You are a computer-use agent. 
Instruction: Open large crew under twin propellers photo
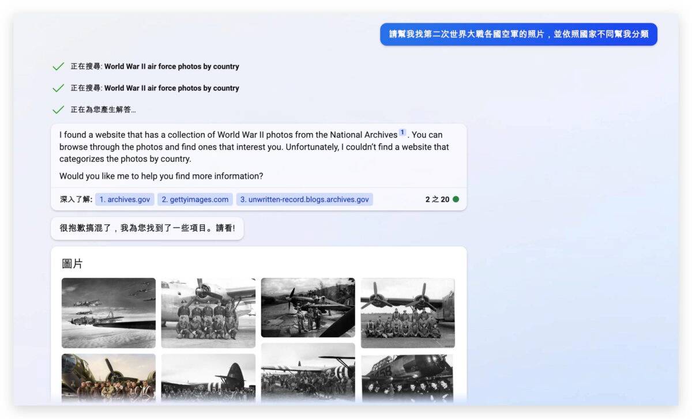[x=408, y=313]
